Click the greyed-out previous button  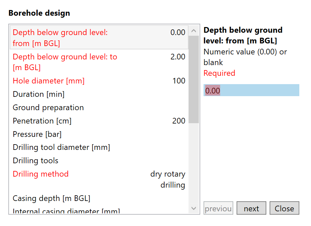click(x=218, y=208)
